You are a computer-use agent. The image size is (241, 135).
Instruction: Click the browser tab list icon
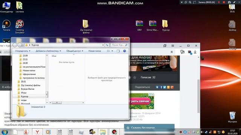tap(165, 46)
